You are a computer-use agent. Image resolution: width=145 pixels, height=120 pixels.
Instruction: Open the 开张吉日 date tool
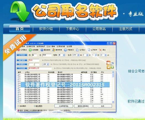(65, 50)
